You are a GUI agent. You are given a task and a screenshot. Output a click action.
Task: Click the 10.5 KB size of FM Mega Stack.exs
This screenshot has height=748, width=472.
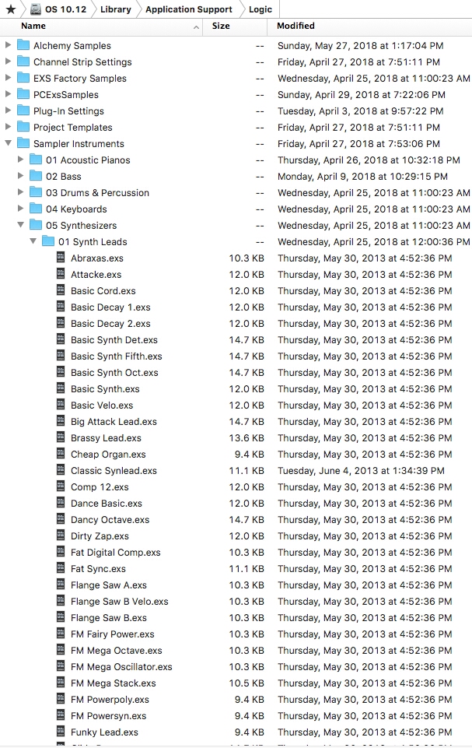246,683
